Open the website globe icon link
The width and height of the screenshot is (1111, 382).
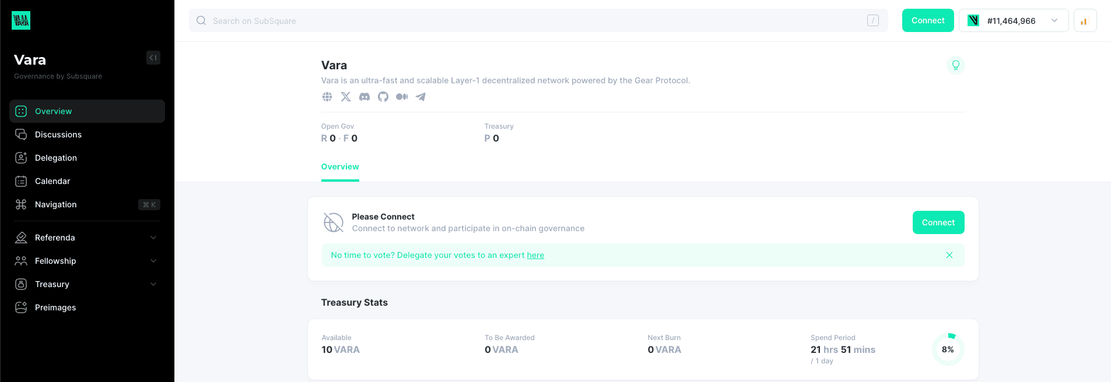pyautogui.click(x=327, y=97)
